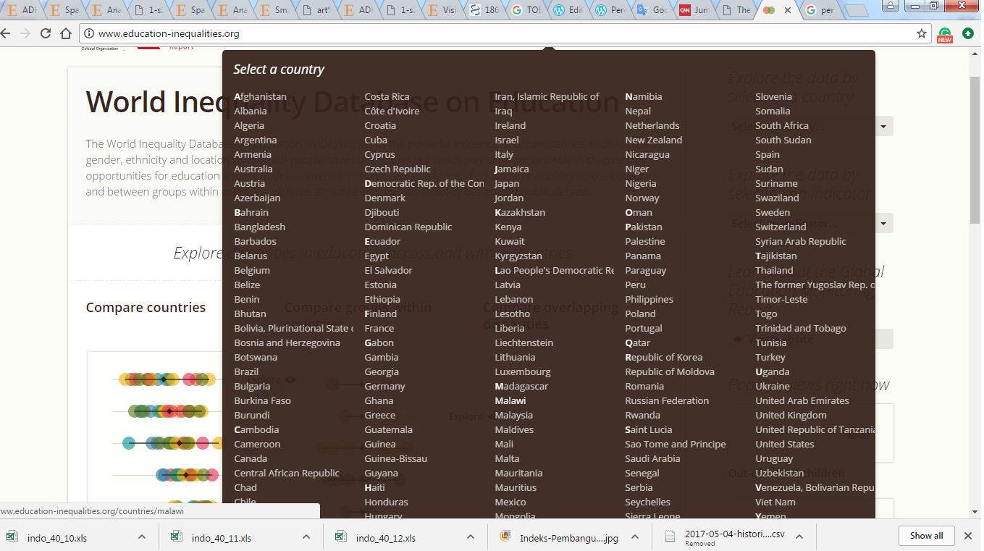Screen dimensions: 984x551
Task: Click the green extension icon with NEW badge
Action: [x=944, y=34]
